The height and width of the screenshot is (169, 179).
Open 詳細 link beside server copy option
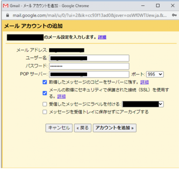click(x=144, y=82)
